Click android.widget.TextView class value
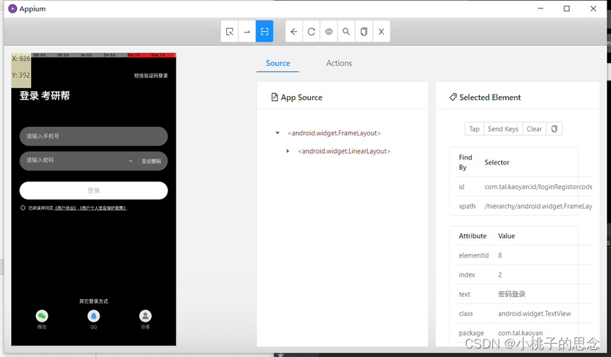 534,314
